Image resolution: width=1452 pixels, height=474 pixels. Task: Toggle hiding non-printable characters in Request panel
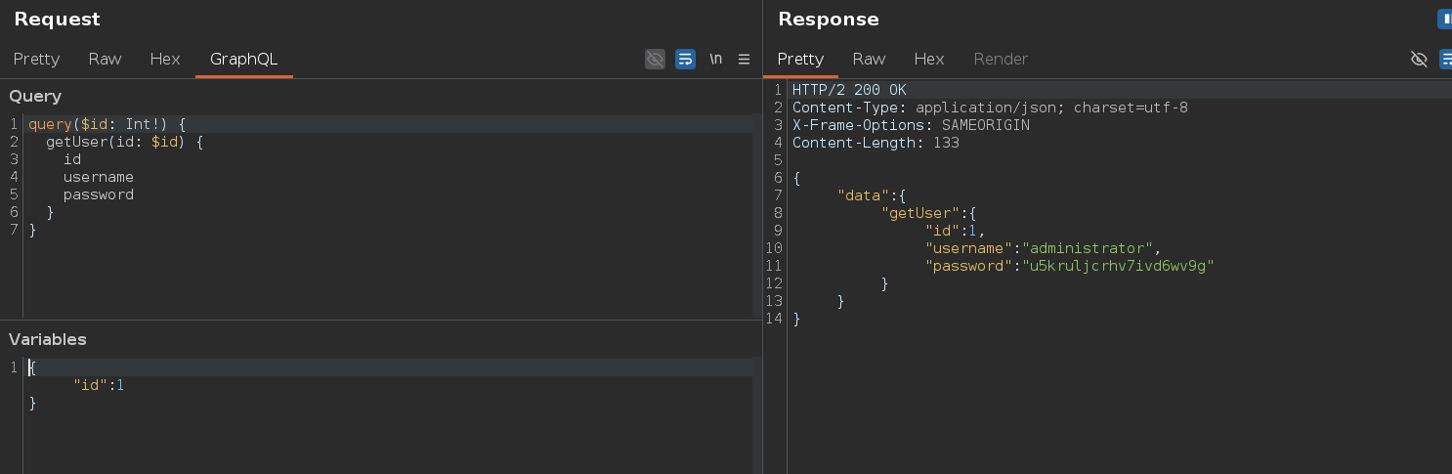pyautogui.click(x=655, y=60)
